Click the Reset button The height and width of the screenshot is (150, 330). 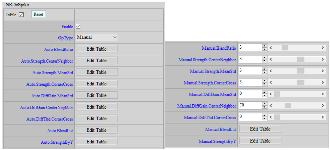[39, 15]
